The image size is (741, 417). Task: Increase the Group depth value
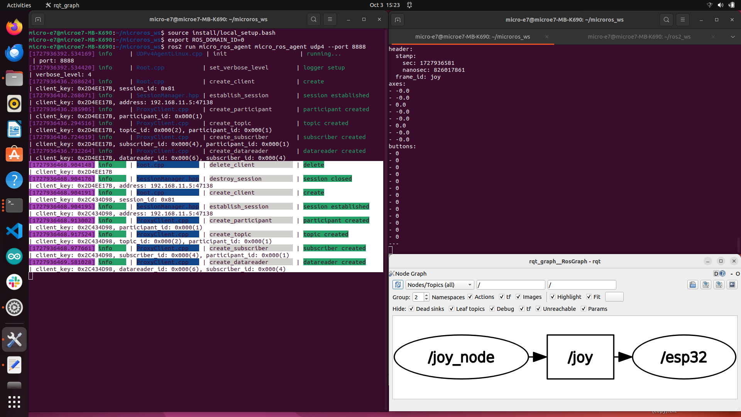(x=426, y=295)
